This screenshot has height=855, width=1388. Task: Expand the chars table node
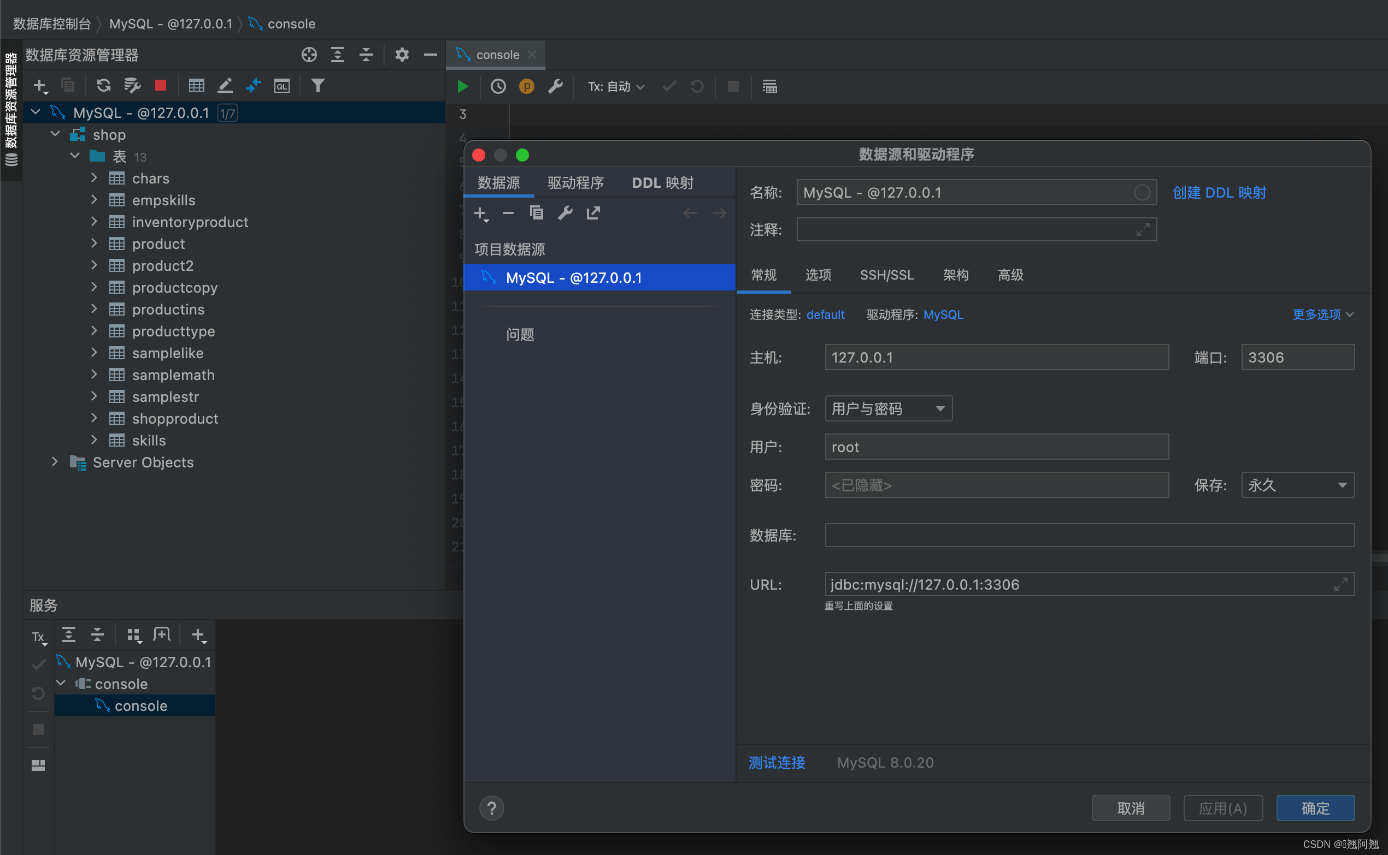(94, 178)
